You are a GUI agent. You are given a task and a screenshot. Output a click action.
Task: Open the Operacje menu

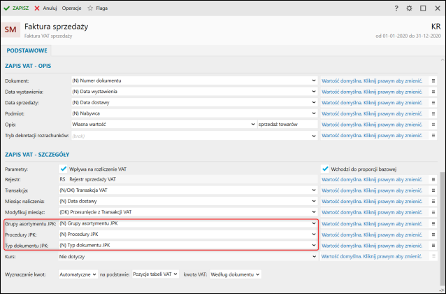coord(71,8)
